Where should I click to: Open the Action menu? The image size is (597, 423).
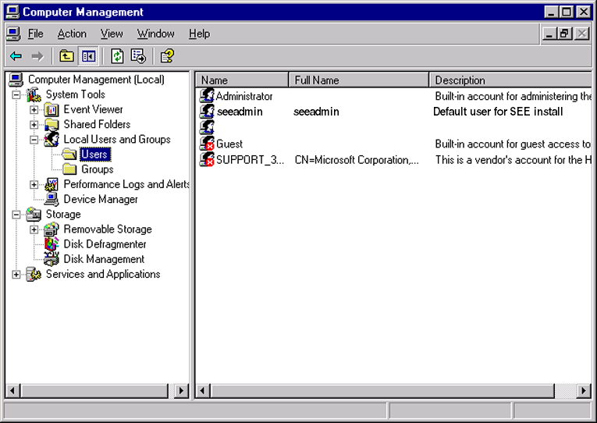(72, 34)
